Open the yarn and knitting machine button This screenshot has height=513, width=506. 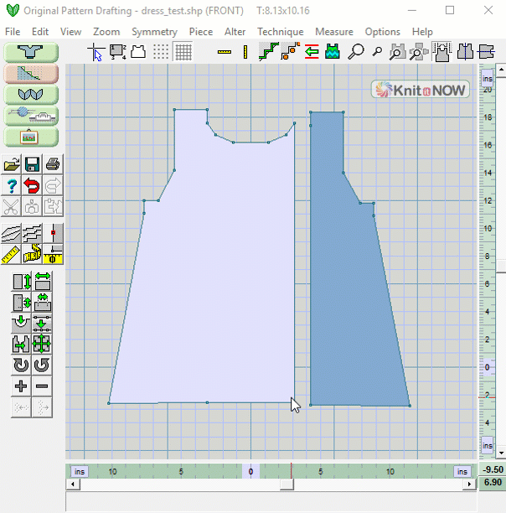pos(31,116)
